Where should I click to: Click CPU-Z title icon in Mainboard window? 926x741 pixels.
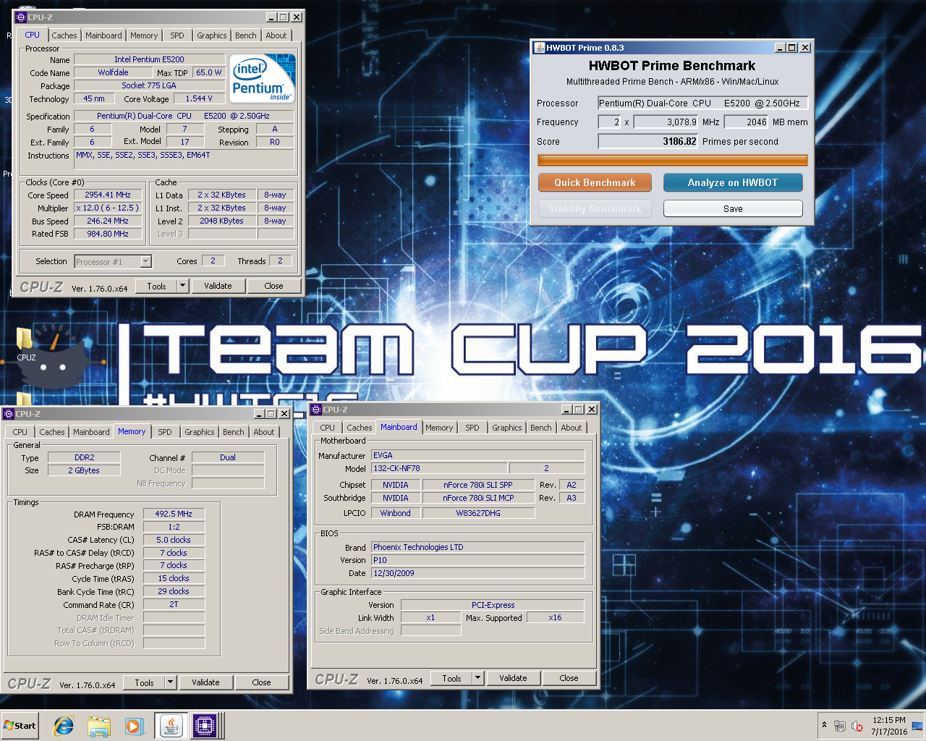[316, 410]
